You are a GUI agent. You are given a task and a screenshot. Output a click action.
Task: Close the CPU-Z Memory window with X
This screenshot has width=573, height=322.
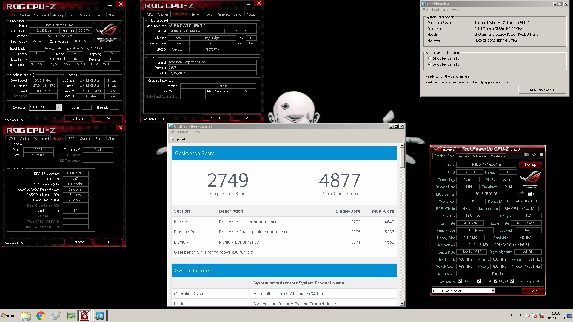click(121, 128)
